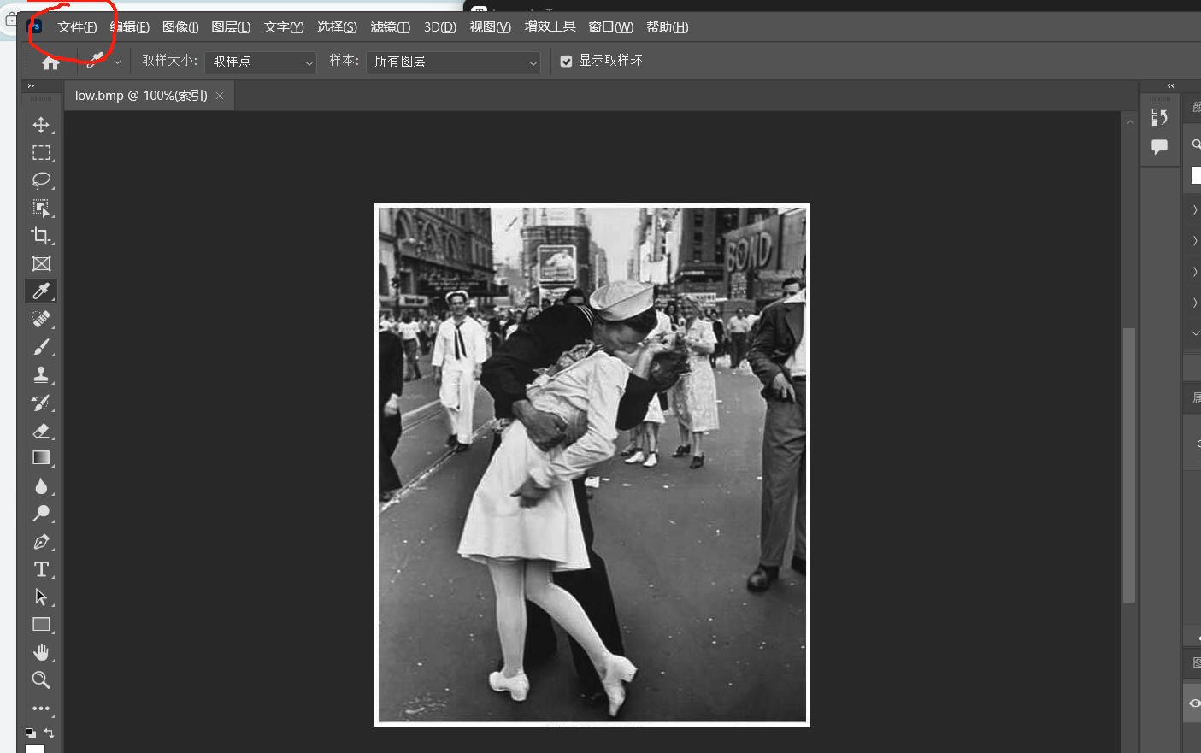Image resolution: width=1201 pixels, height=753 pixels.
Task: Open the 文件 menu
Action: click(x=75, y=26)
